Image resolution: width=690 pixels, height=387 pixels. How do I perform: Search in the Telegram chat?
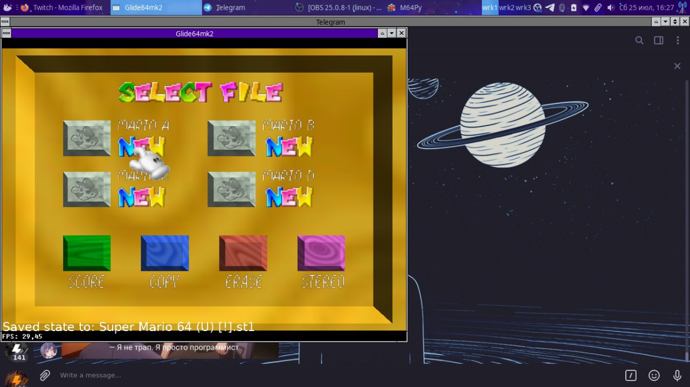click(x=639, y=40)
